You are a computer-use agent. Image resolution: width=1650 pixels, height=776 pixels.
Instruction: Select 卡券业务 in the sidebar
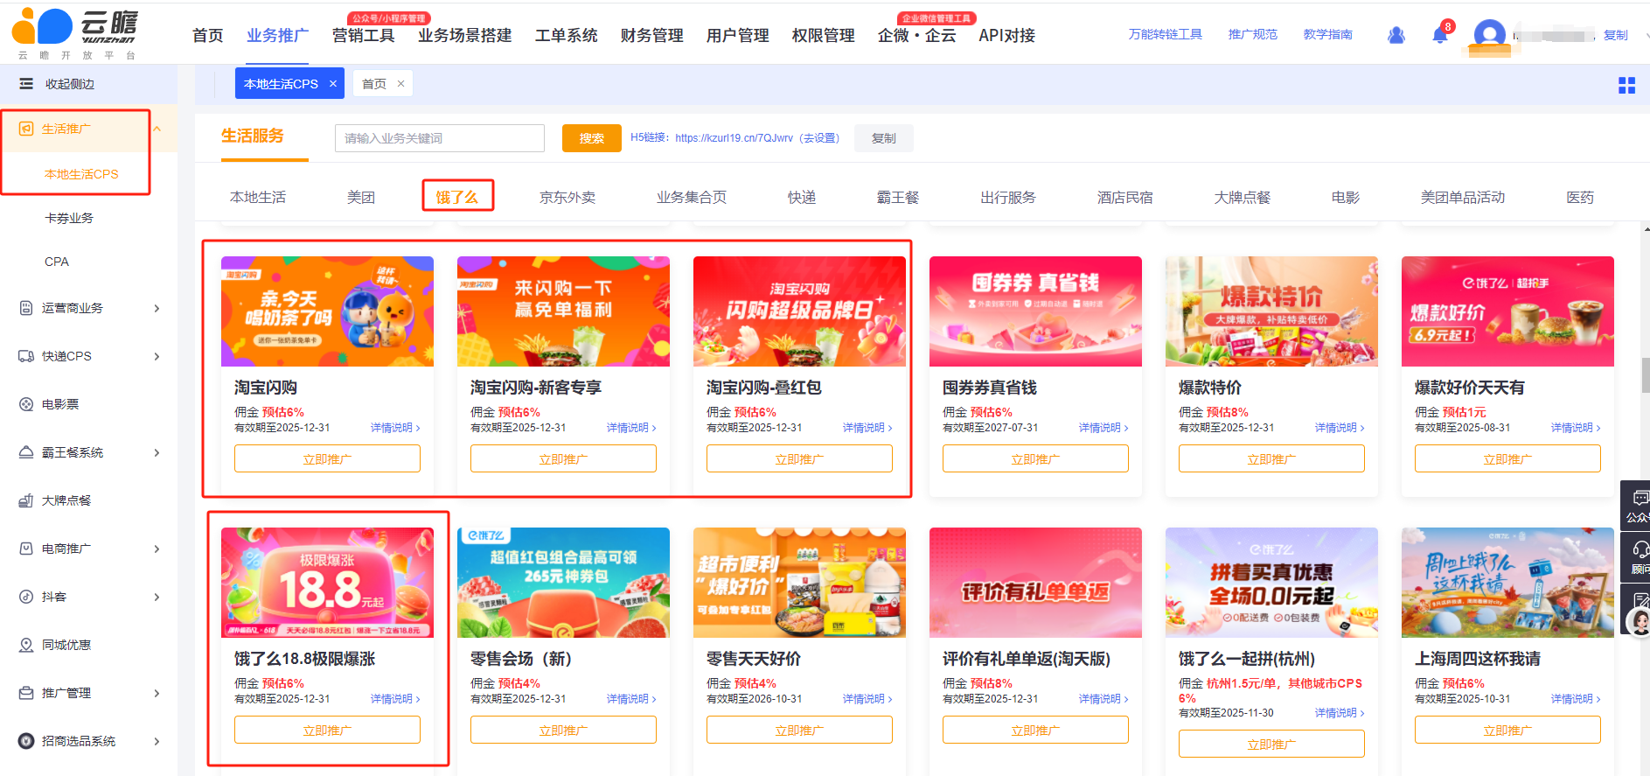pyautogui.click(x=69, y=218)
